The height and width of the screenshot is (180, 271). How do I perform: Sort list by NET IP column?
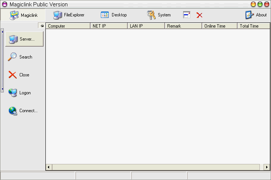[109, 26]
